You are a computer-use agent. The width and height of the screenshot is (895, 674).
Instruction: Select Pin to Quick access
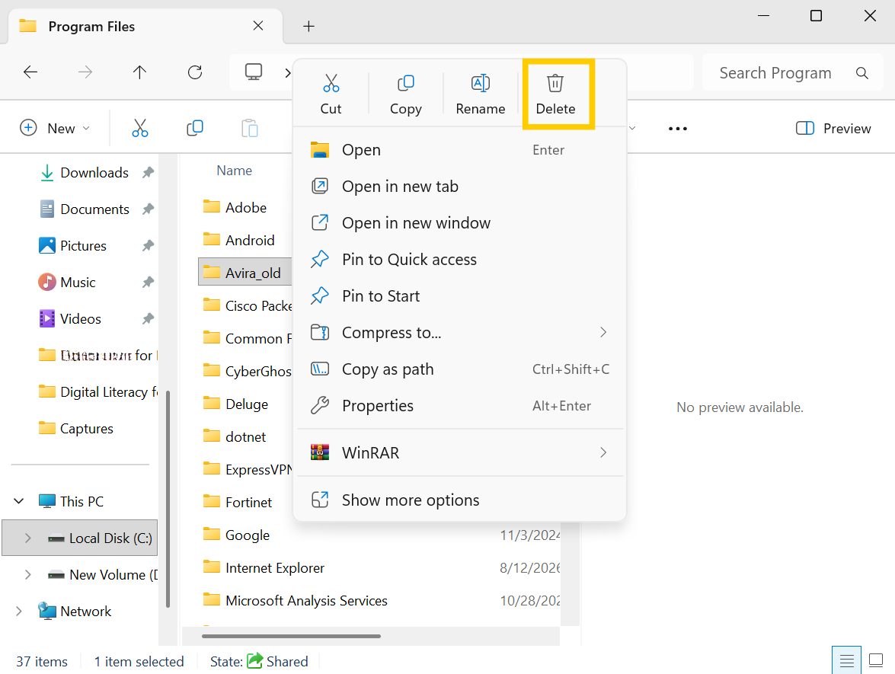460,260
